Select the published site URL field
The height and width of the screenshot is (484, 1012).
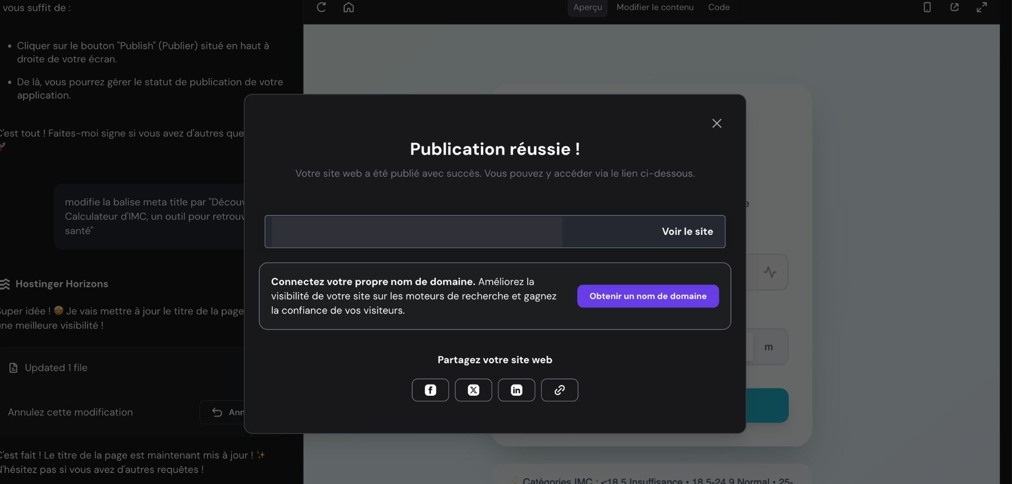pyautogui.click(x=415, y=231)
